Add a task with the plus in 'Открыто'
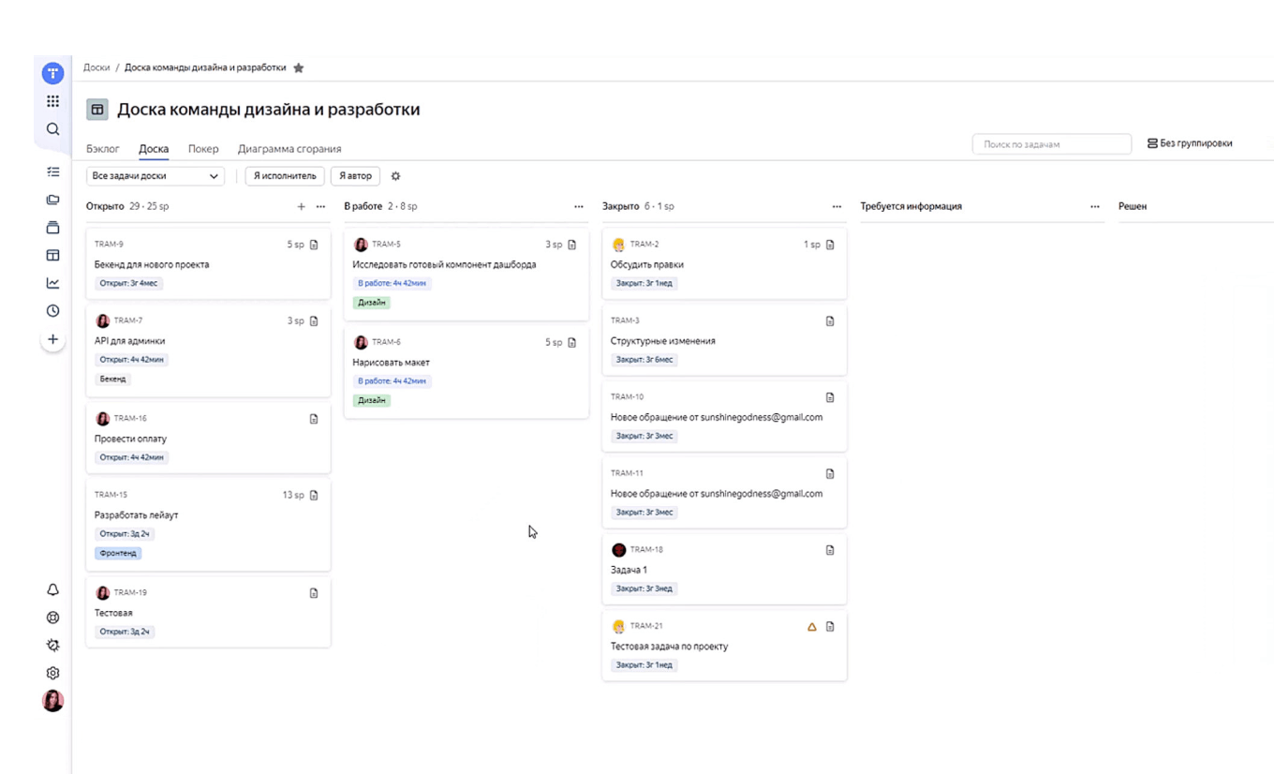This screenshot has width=1274, height=774. [x=299, y=206]
